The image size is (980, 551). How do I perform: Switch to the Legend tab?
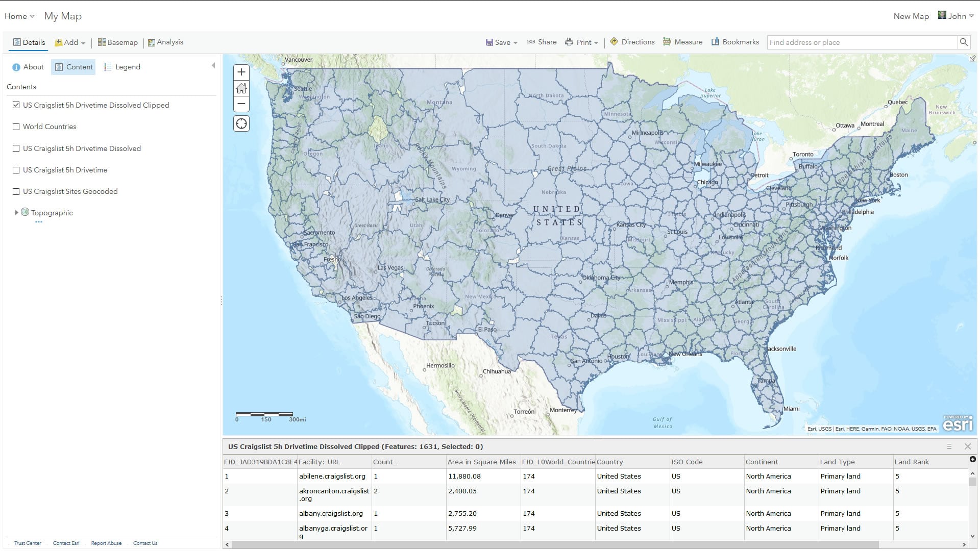coord(122,67)
